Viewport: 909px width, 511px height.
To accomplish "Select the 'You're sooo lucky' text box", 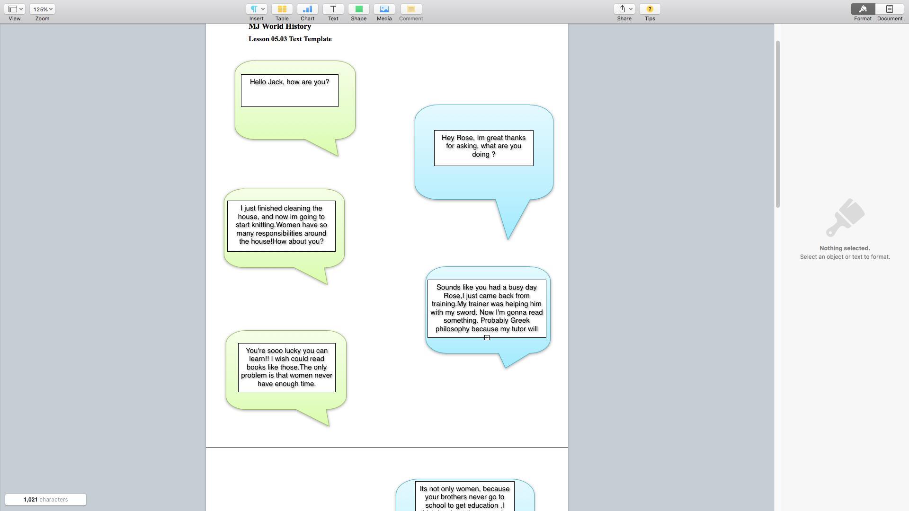I will [x=286, y=368].
